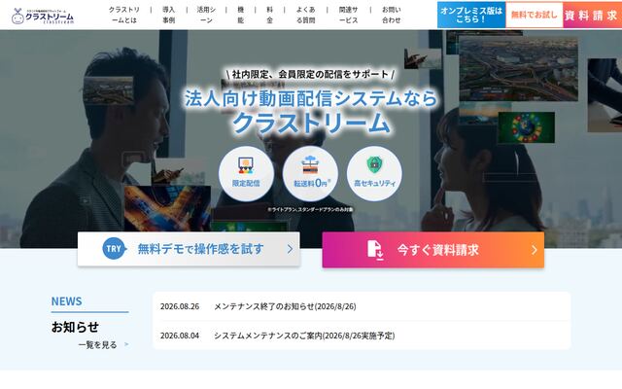Click the arrow beside 一覧を見る
The width and height of the screenshot is (622, 389).
pyautogui.click(x=126, y=344)
